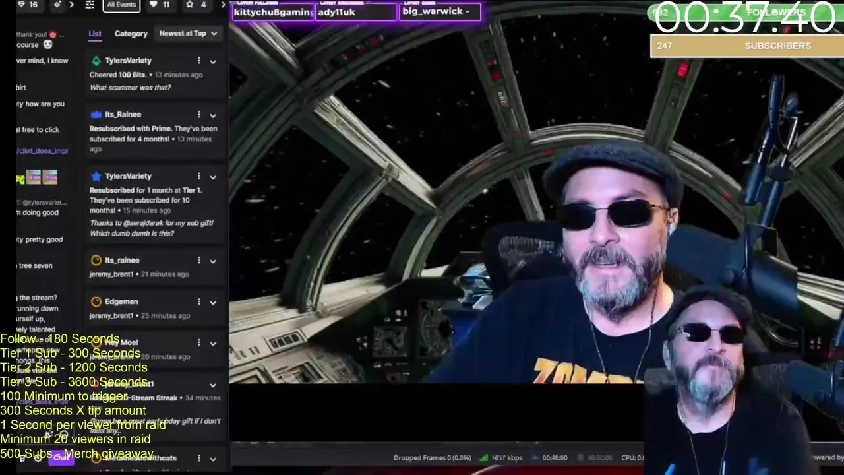
Task: Switch to the Category tab
Action: (x=131, y=34)
